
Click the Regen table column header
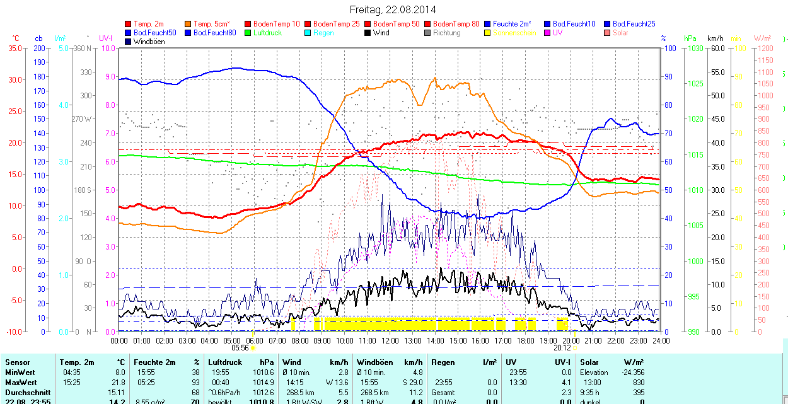point(443,362)
